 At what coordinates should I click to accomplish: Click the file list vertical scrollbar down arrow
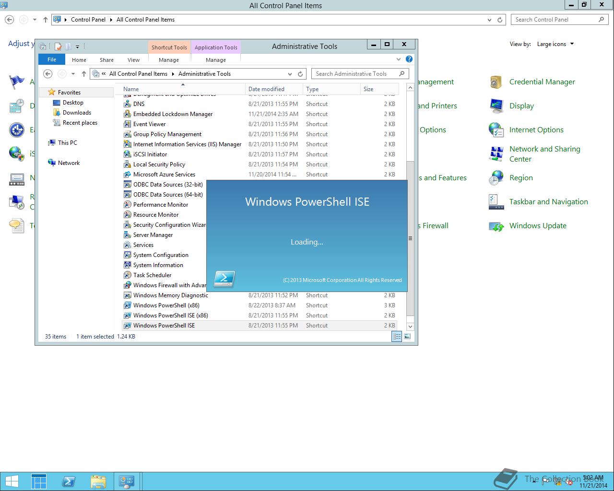[x=410, y=327]
